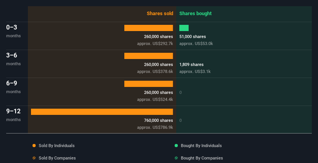Viewport: 318px width, 163px height.
Task: Click the striped Sold By Companies legend icon
Action: pos(34,158)
